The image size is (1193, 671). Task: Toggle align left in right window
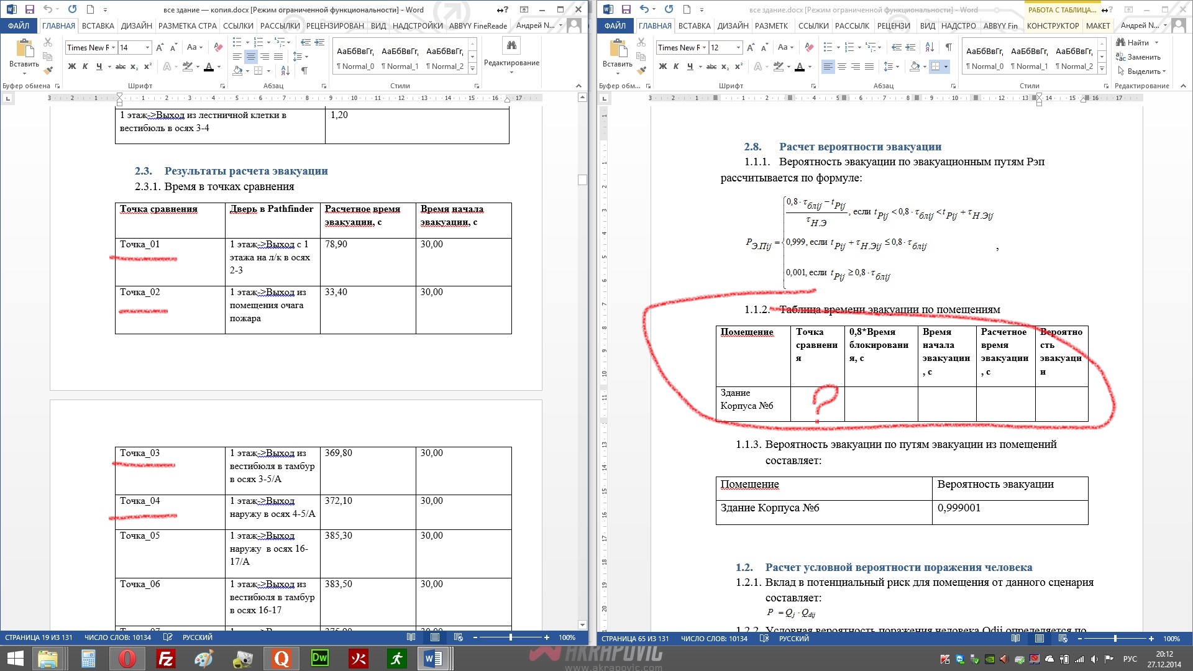828,66
